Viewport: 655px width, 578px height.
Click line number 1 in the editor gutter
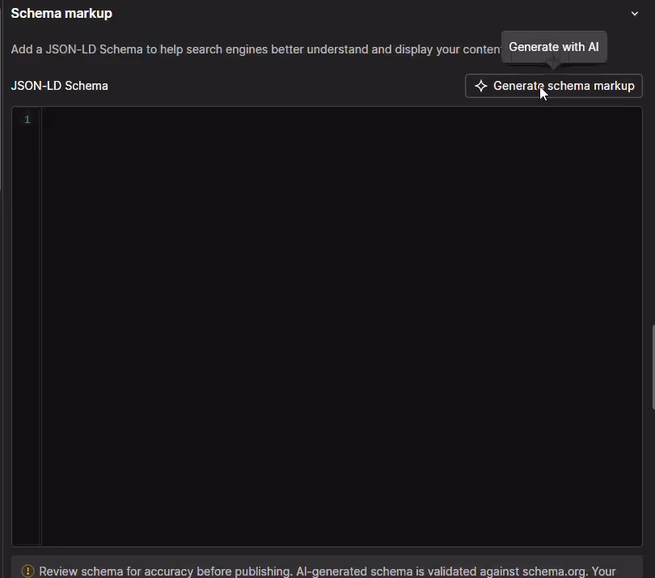[27, 120]
